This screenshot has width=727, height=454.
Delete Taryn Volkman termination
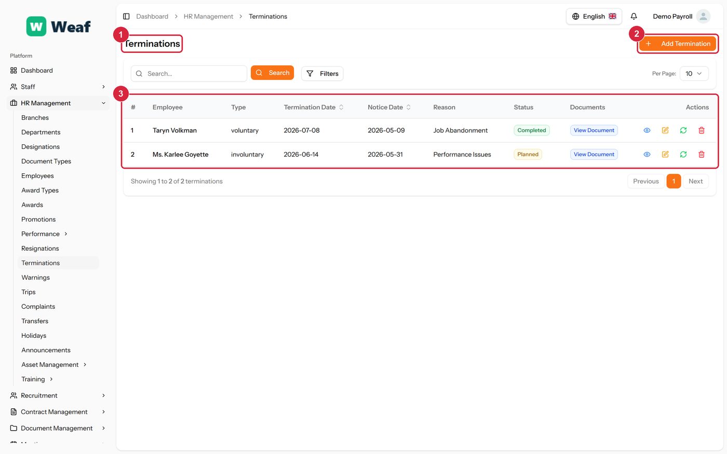[x=702, y=130]
